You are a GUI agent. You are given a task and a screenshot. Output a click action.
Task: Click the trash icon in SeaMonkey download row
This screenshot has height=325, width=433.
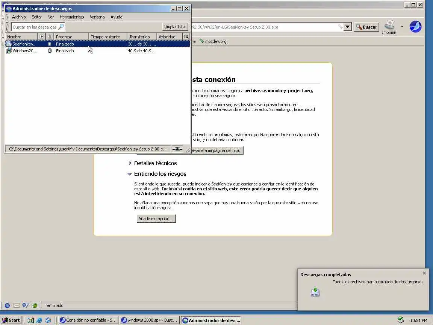click(50, 44)
